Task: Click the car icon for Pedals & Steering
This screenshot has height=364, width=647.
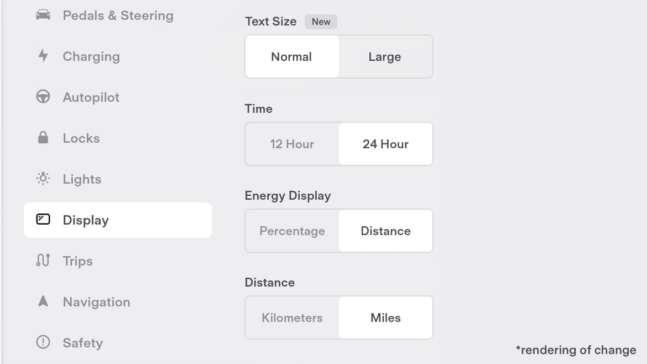Action: point(43,15)
